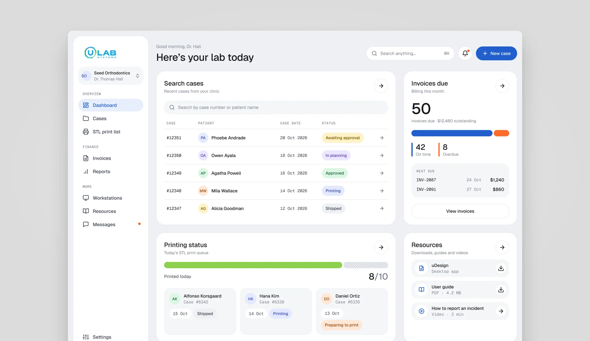Viewport: 590px width, 341px height.
Task: Click the Resources book icon in sidebar
Action: (86, 211)
